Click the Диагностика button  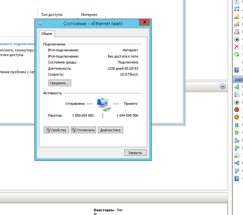pyautogui.click(x=110, y=130)
